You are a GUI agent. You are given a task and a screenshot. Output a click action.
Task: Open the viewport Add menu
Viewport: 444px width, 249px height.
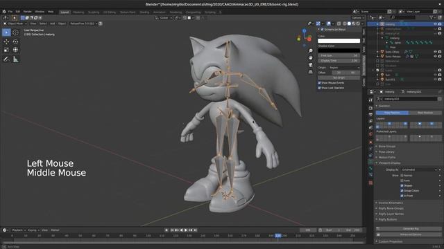point(53,24)
